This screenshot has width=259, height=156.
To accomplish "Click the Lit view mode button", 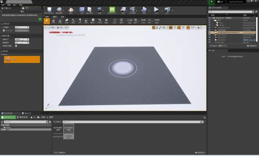I will click(x=60, y=27).
